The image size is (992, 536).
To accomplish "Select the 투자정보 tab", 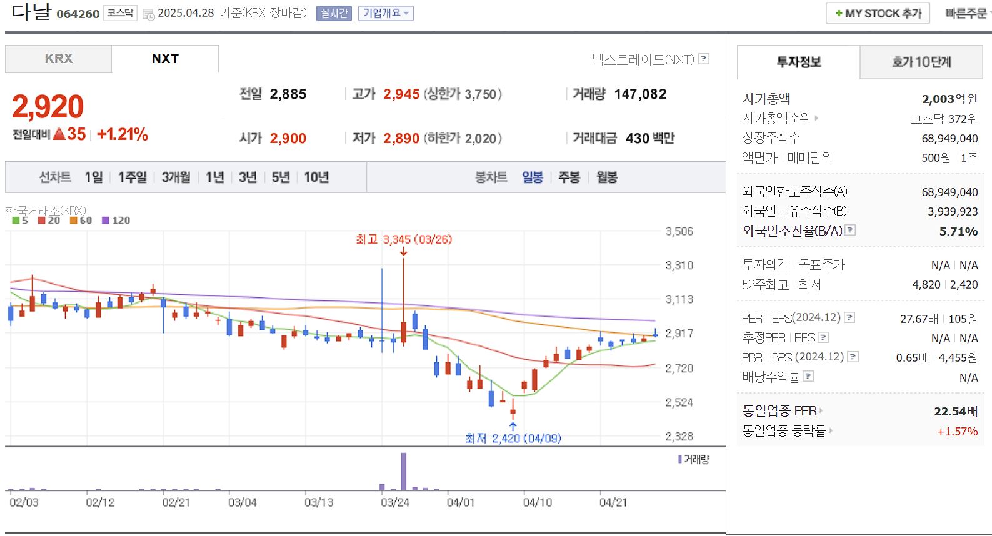I will pyautogui.click(x=799, y=62).
